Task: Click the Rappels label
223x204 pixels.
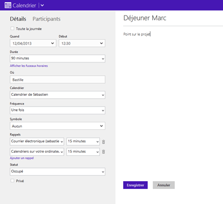Action: [x=15, y=134]
